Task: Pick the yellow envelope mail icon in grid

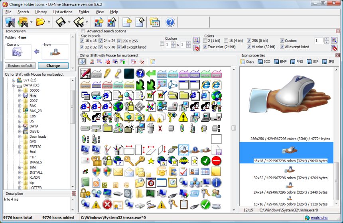Action: [118, 172]
